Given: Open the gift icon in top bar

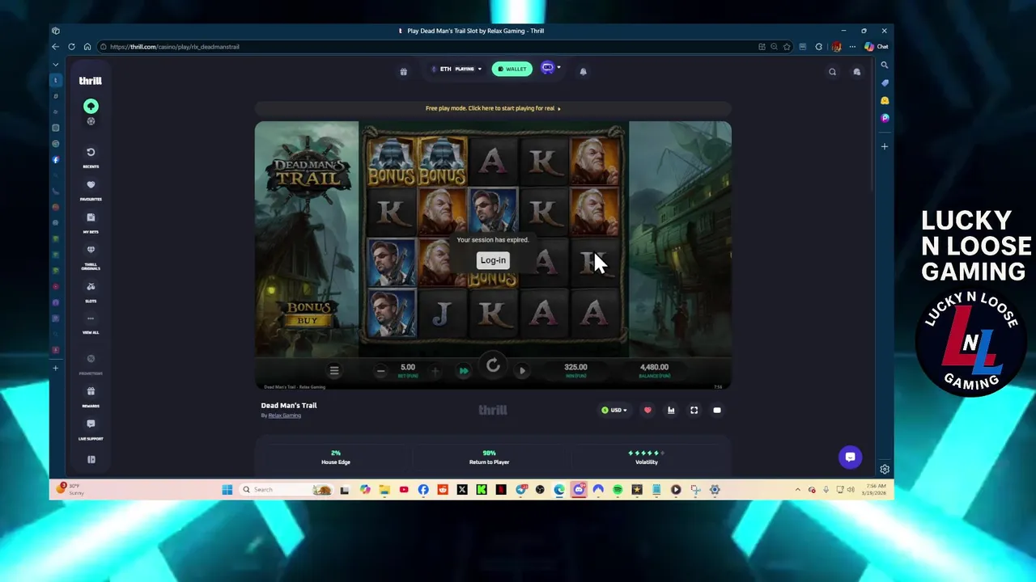Looking at the screenshot, I should 403,71.
